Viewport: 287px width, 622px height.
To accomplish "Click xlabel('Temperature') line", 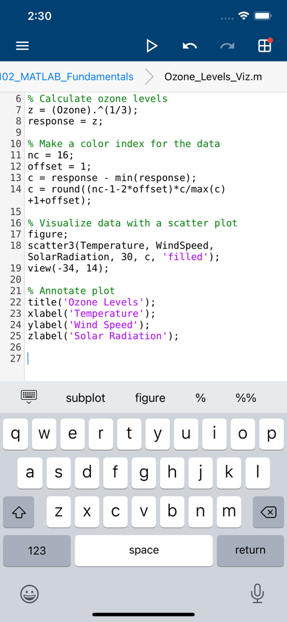I will 92,313.
